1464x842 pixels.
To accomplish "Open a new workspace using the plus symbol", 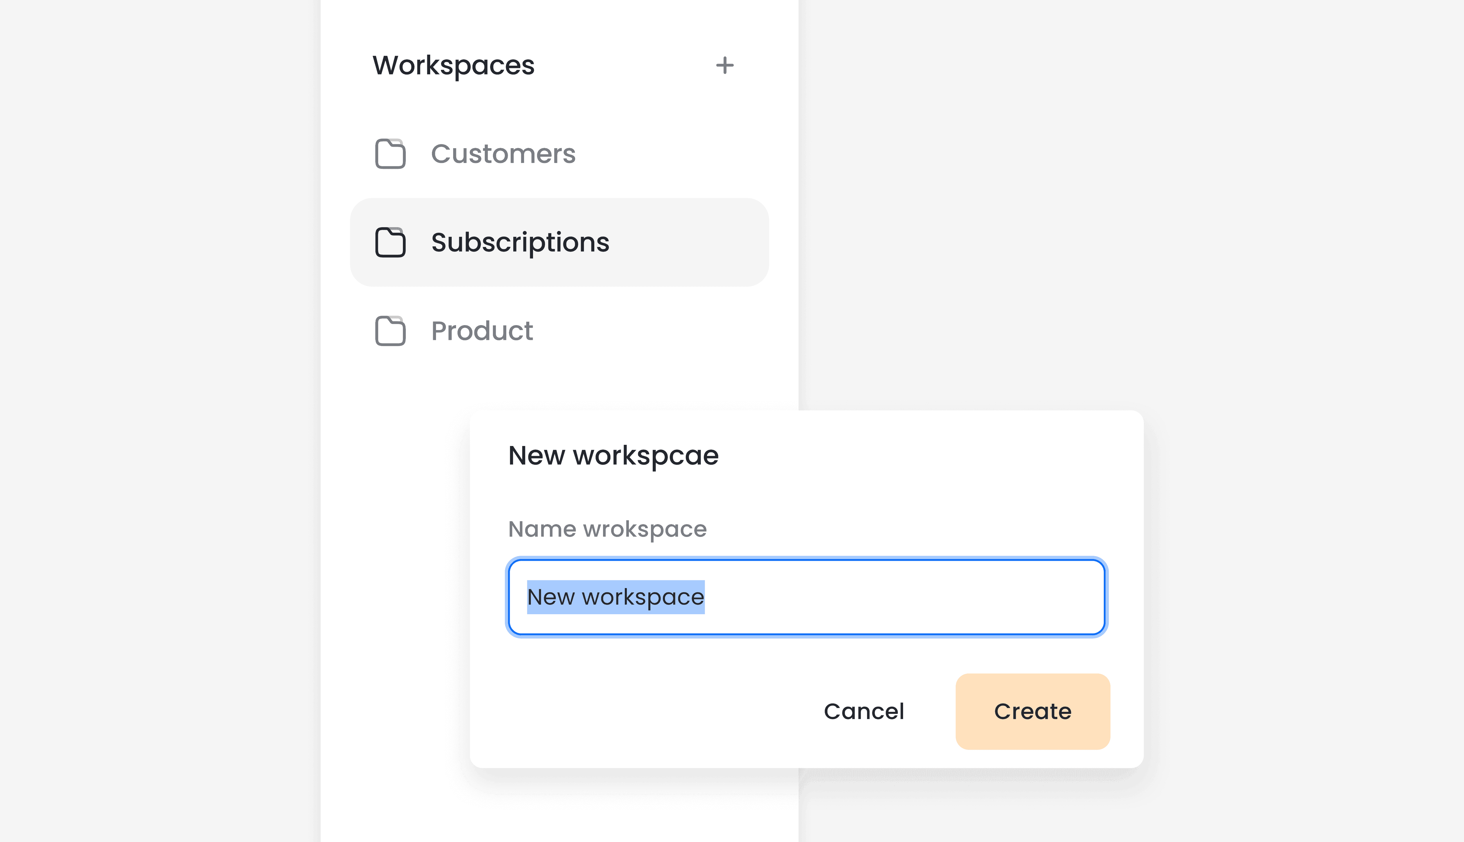I will point(725,65).
